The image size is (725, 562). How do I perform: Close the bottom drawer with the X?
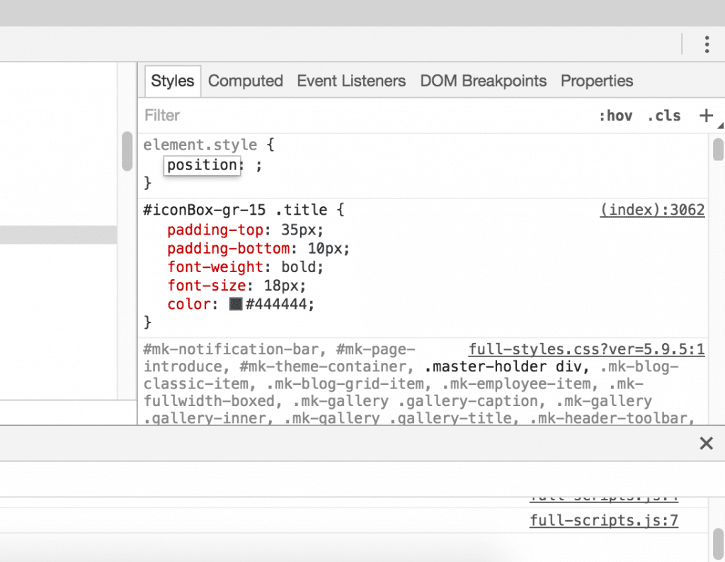706,443
